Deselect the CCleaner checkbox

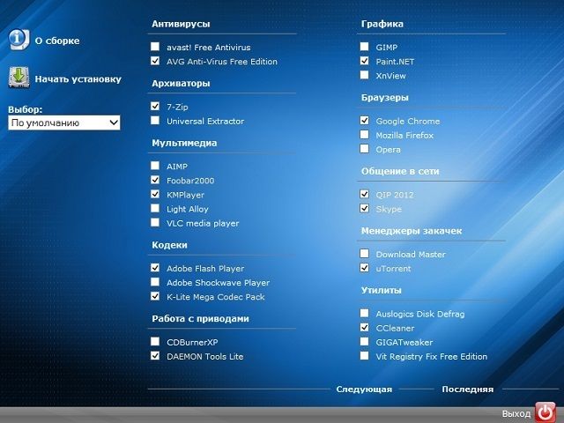[x=364, y=327]
